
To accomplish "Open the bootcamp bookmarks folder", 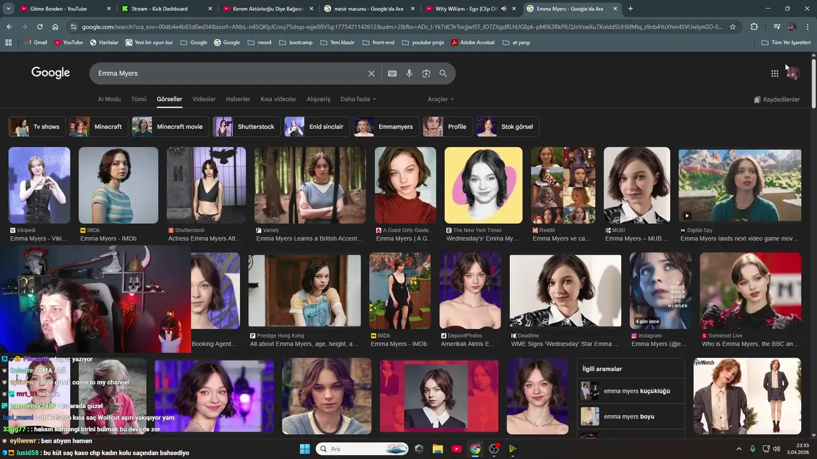I will pos(296,42).
